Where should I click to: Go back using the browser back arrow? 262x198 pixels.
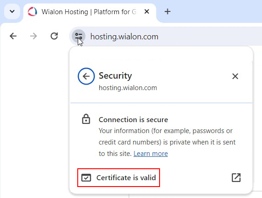click(13, 36)
